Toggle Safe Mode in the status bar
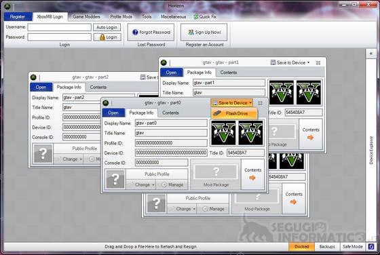This screenshot has width=380, height=255. [353, 247]
